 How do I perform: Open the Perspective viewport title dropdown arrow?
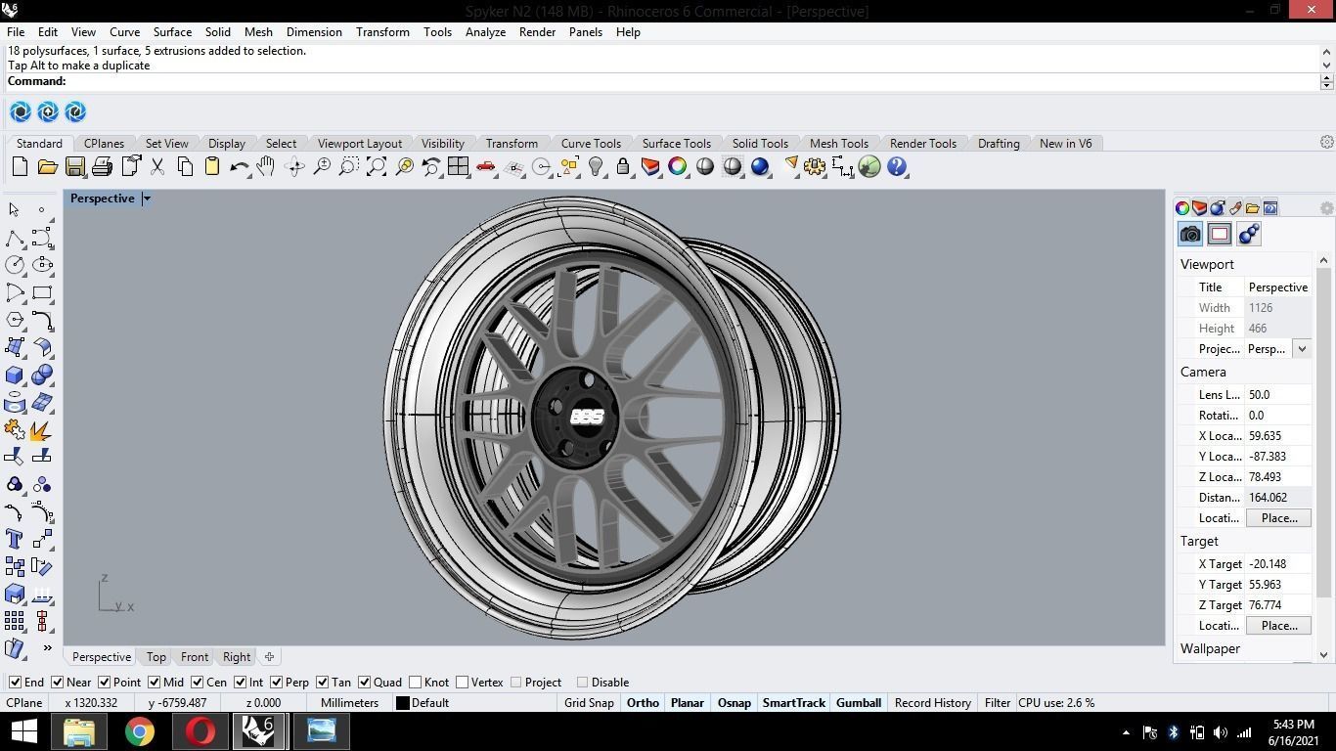147,199
